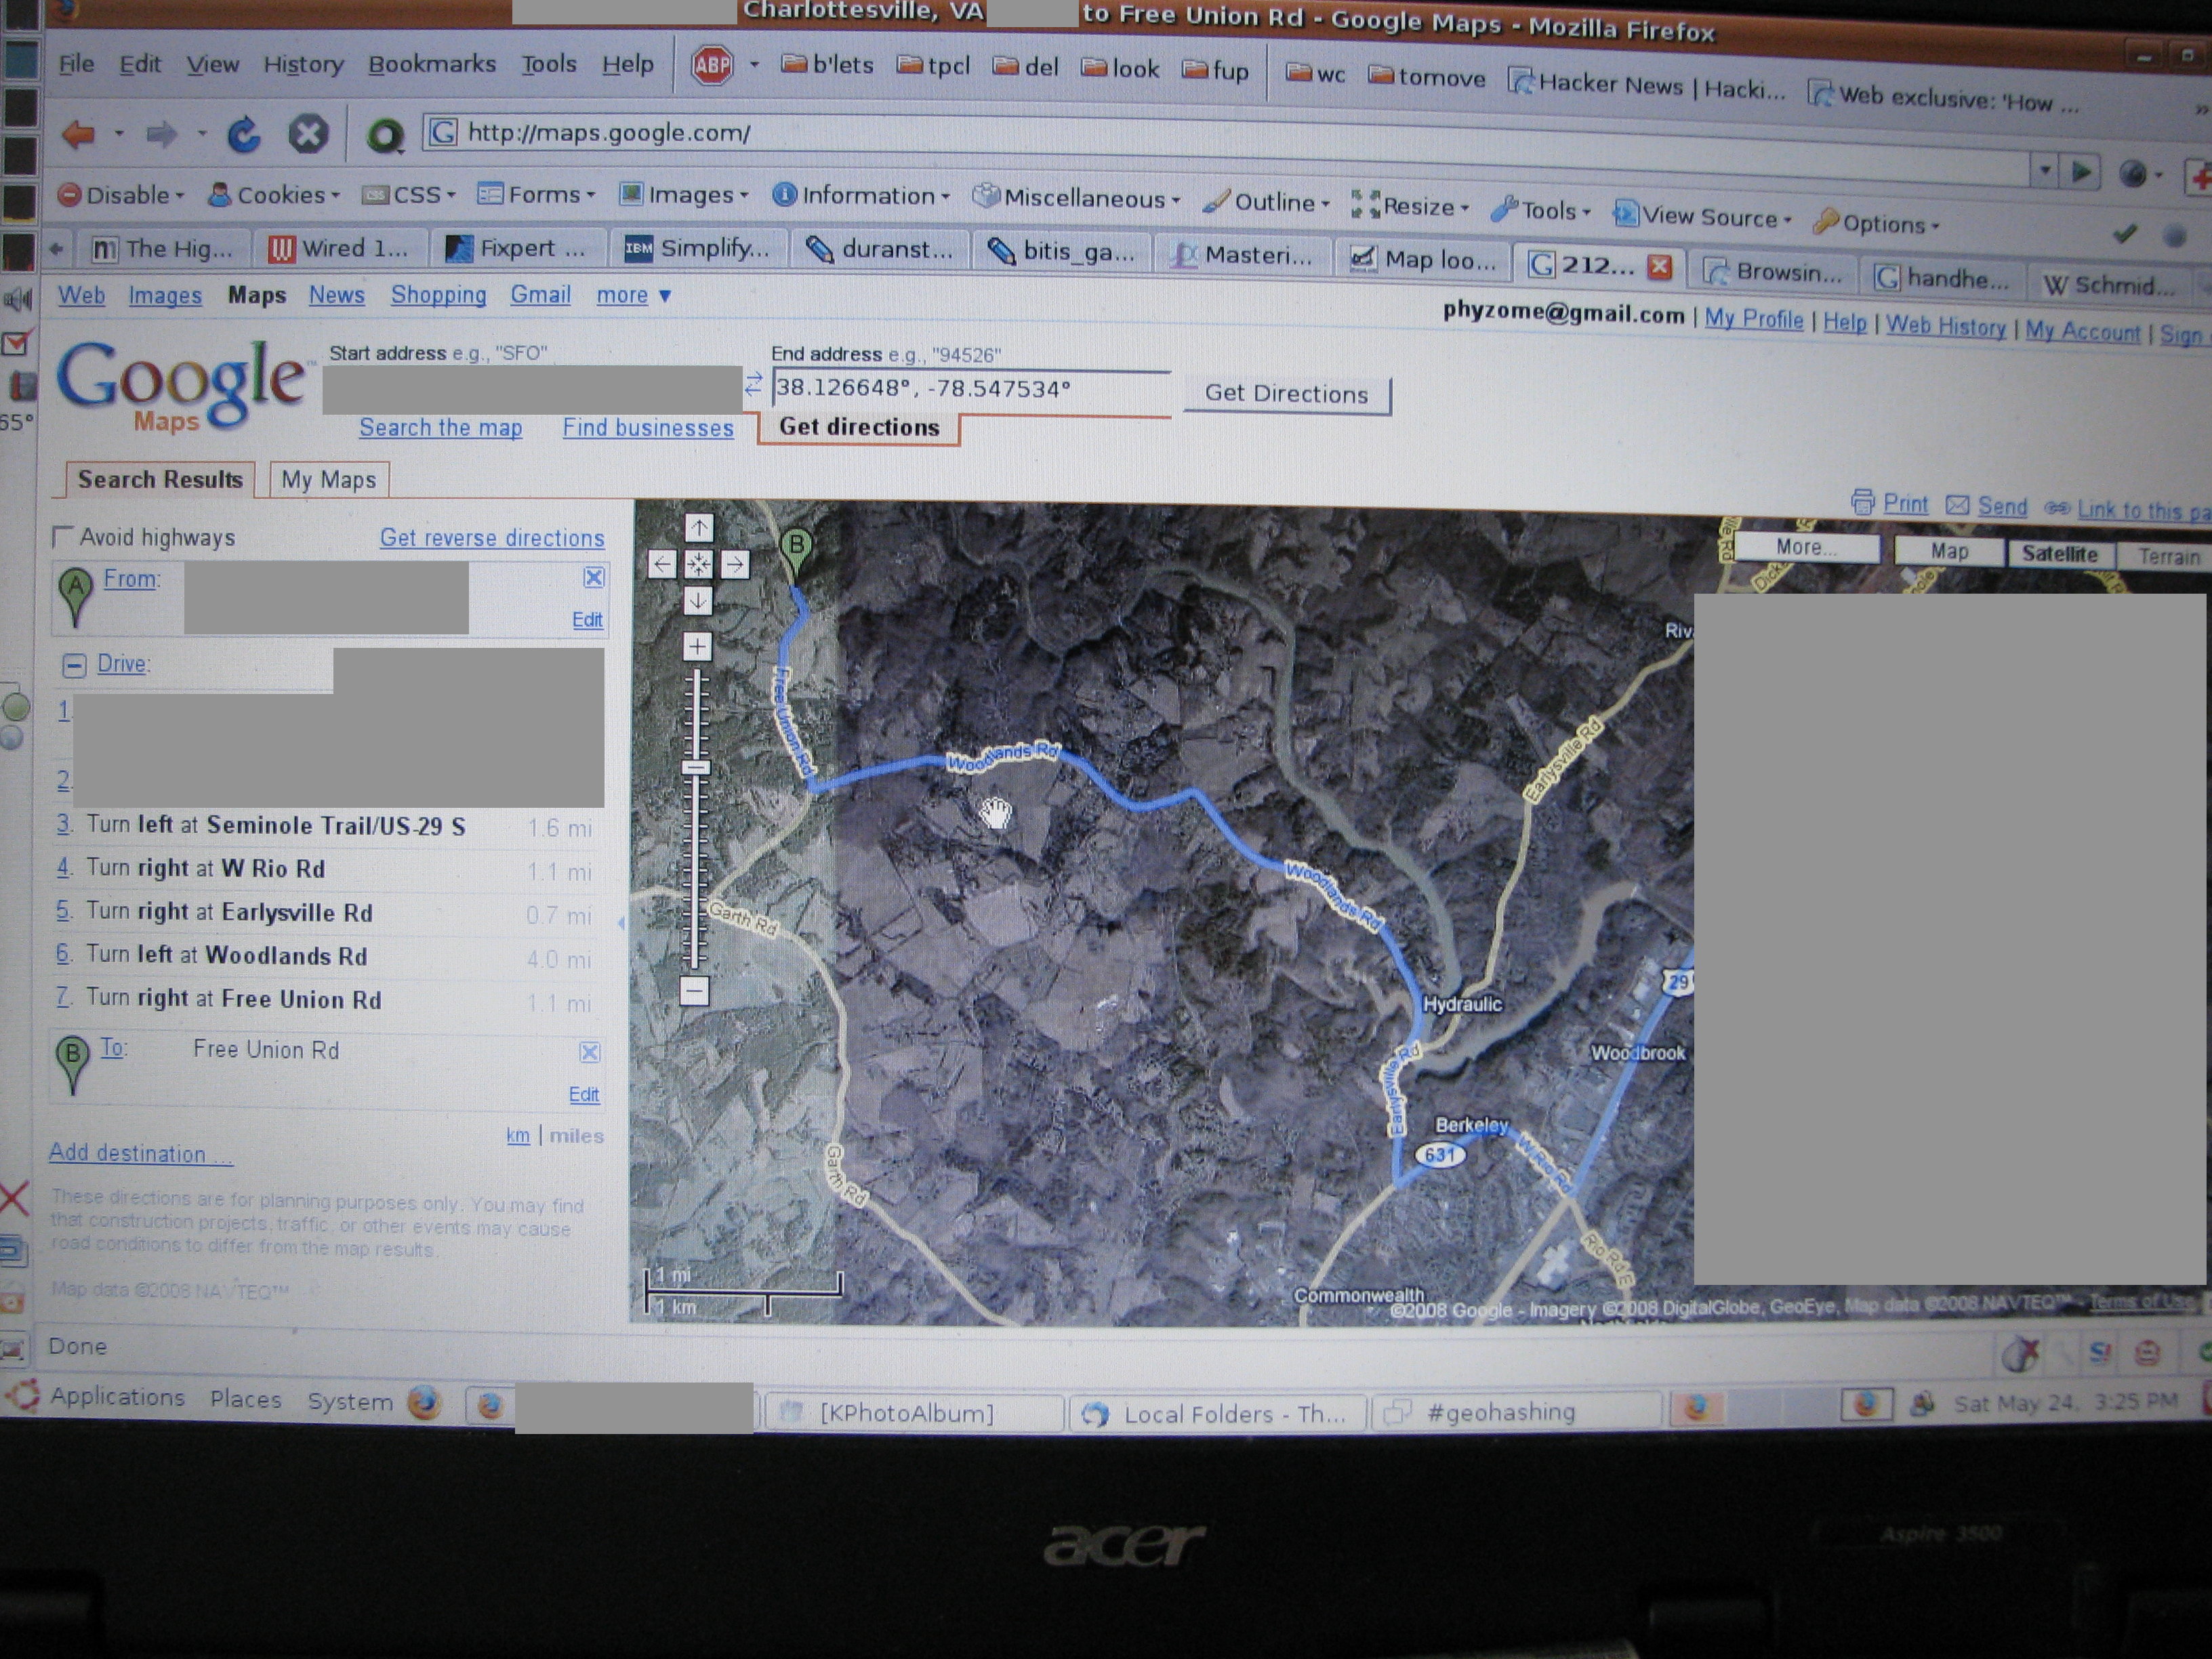Switch distance units to miles
Viewport: 2212px width, 1659px height.
[x=576, y=1136]
